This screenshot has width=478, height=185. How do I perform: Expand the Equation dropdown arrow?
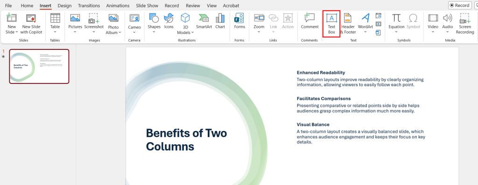click(396, 32)
